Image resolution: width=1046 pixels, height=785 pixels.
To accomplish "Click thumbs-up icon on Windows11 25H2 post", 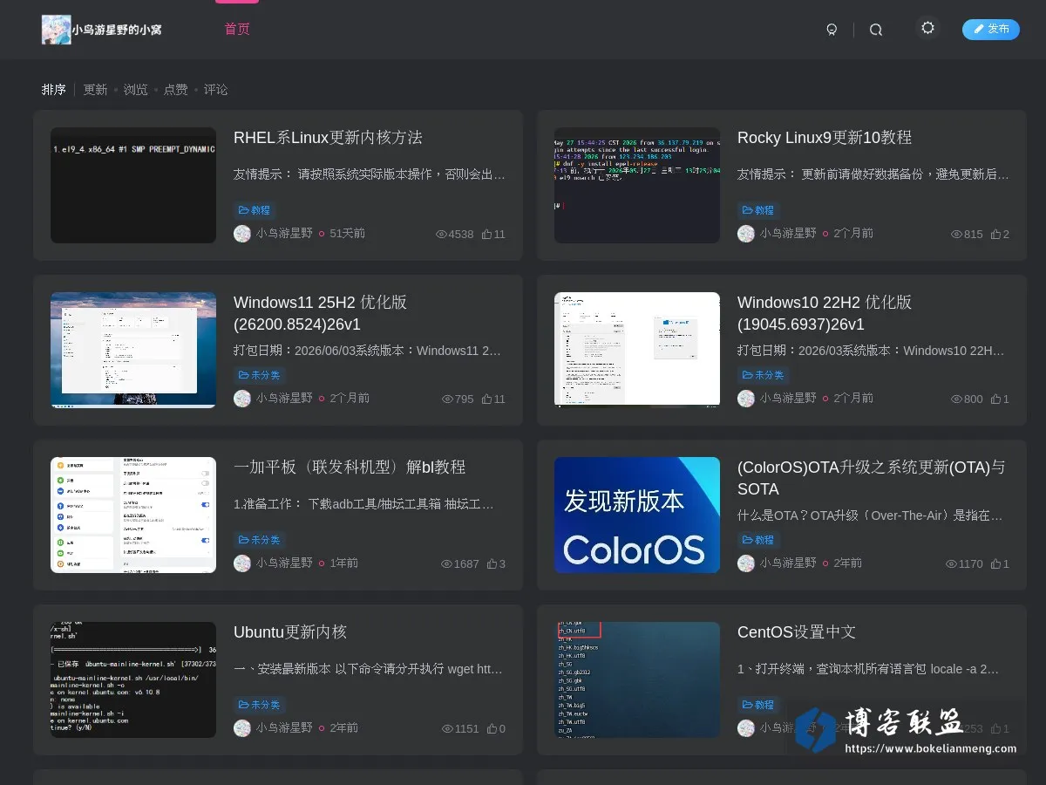I will [x=486, y=399].
